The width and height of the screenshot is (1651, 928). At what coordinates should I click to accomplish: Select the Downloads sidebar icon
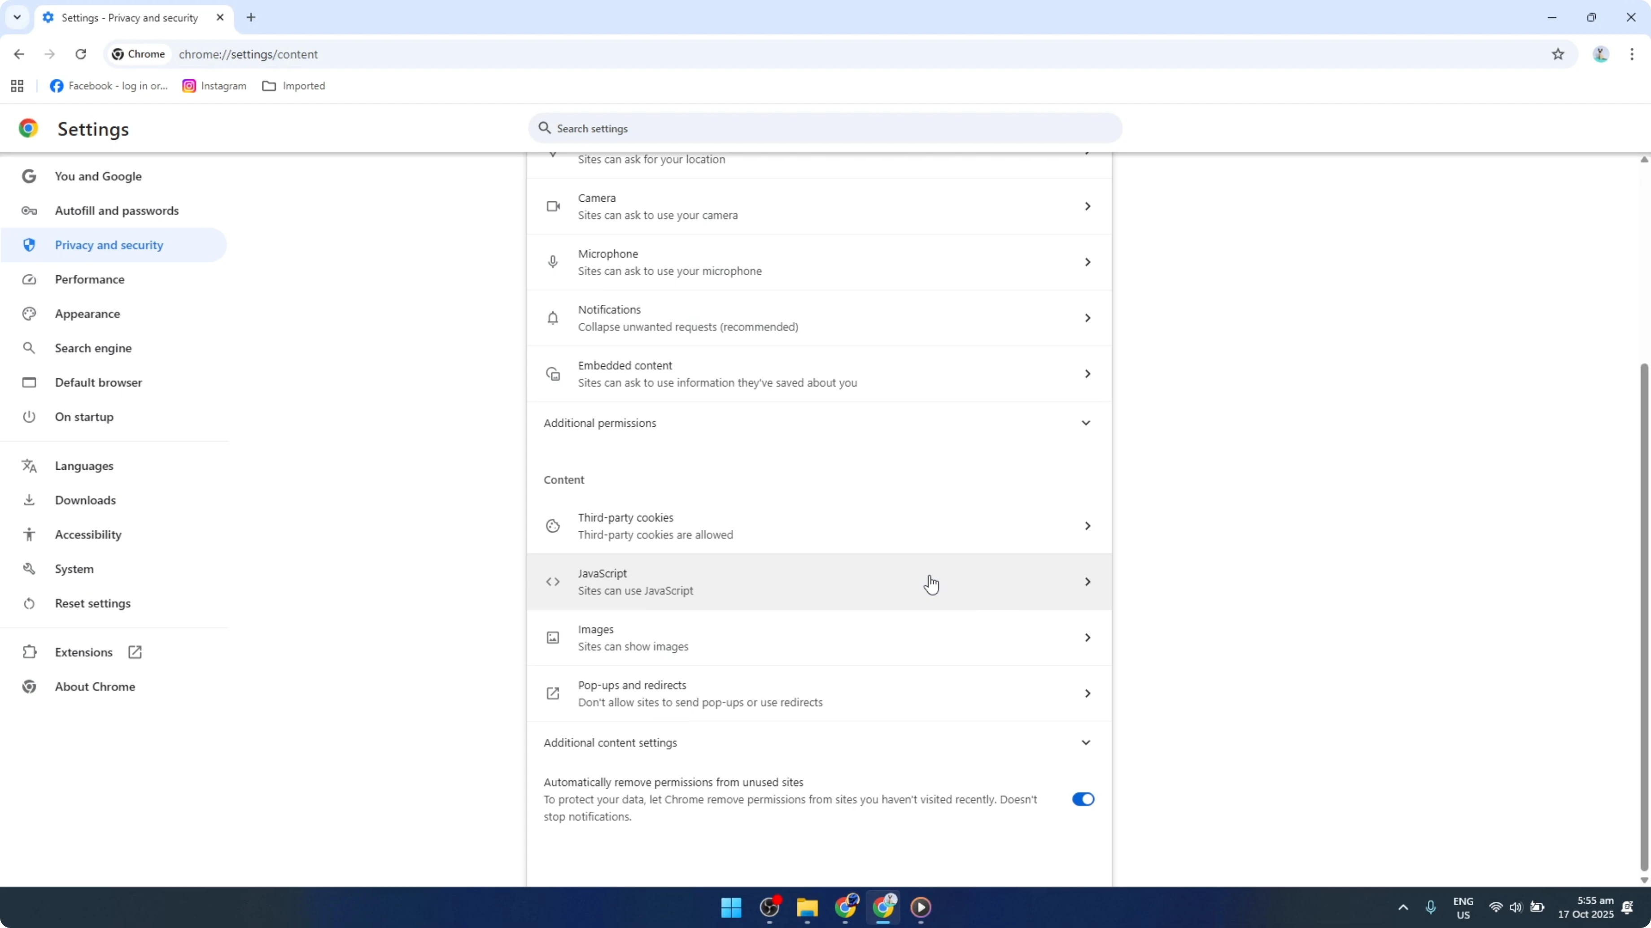pyautogui.click(x=29, y=500)
